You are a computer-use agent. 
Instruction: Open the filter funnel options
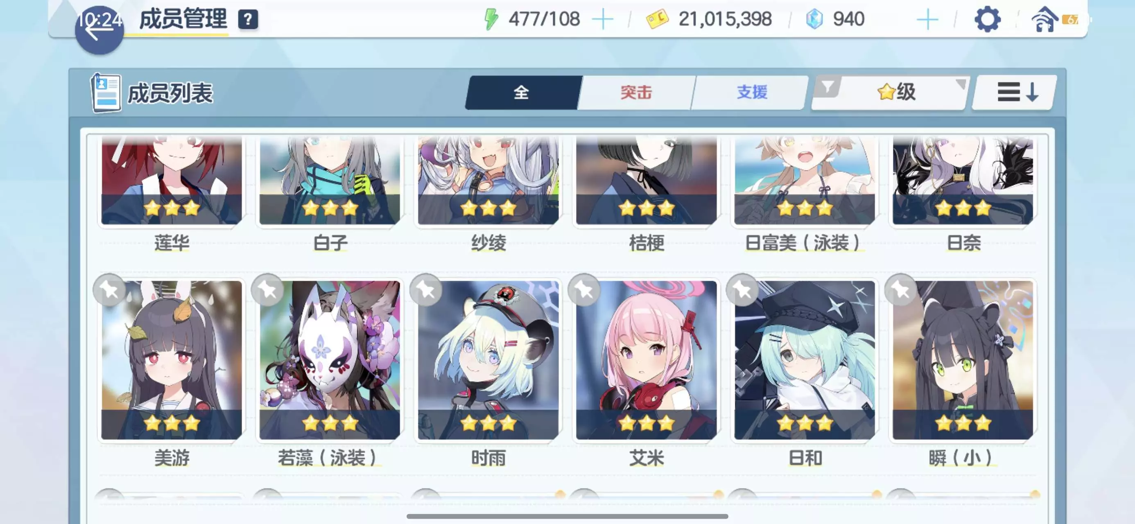coord(828,86)
